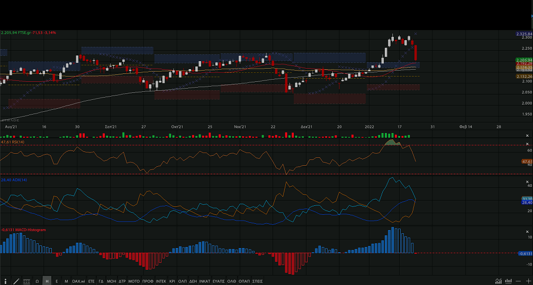Load the ΚΡΙ symbol chart

(173, 281)
